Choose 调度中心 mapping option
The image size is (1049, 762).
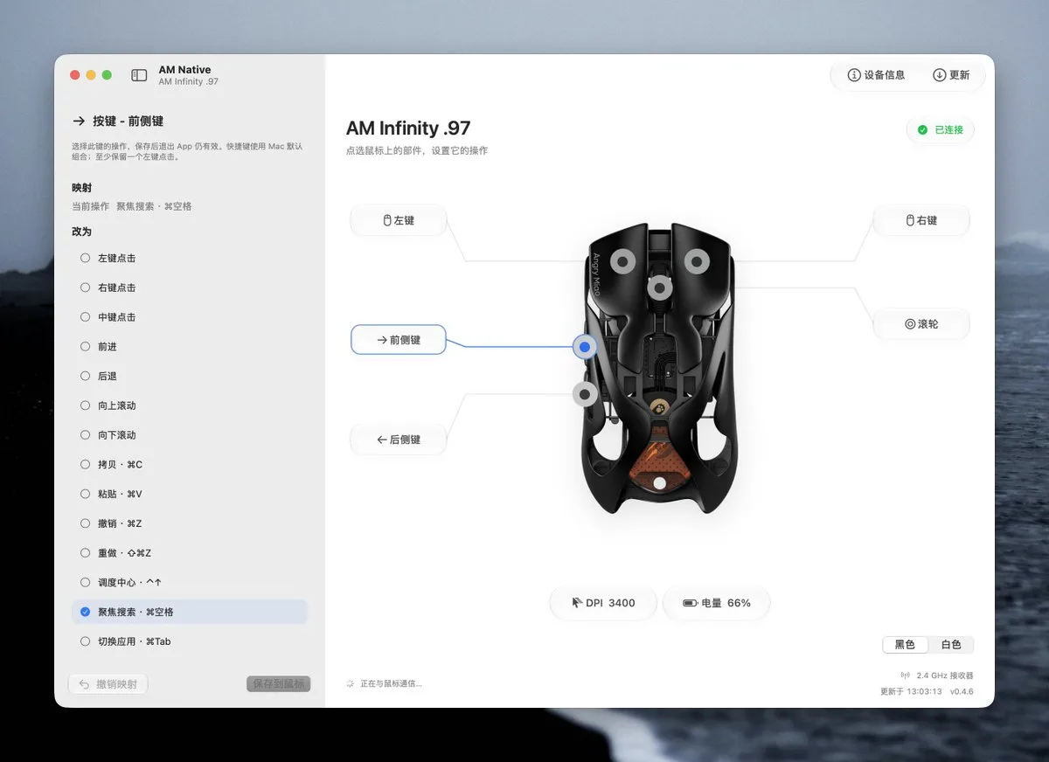190,582
